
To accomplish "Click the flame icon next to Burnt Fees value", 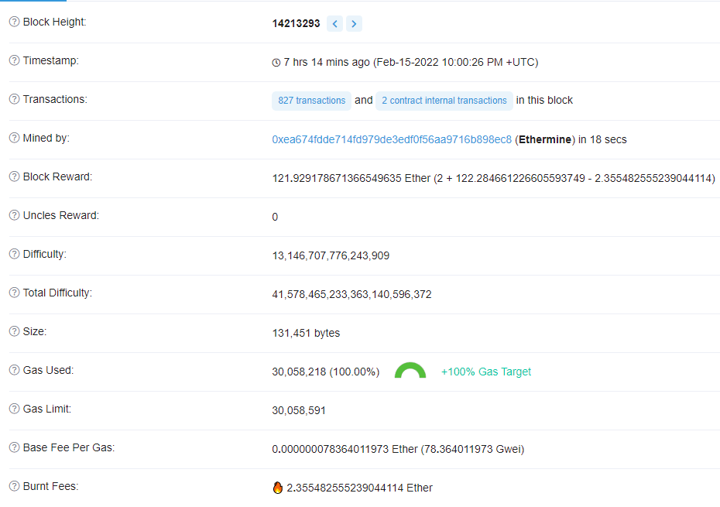I will [277, 487].
